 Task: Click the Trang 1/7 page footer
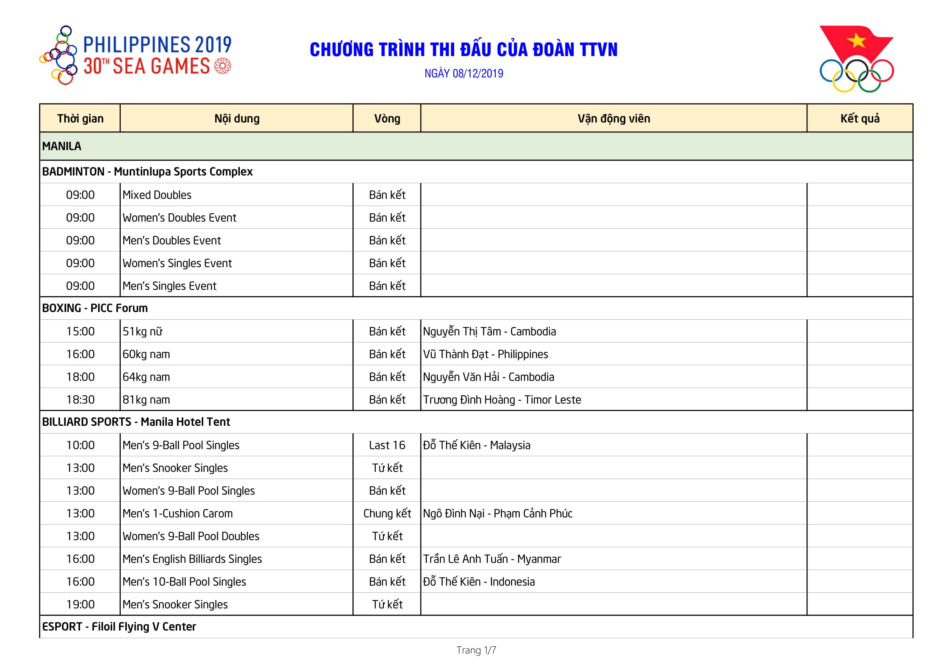(x=476, y=650)
